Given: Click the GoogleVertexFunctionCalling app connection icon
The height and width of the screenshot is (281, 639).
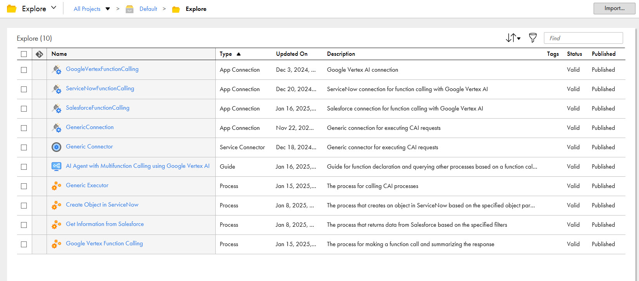Looking at the screenshot, I should [x=57, y=70].
